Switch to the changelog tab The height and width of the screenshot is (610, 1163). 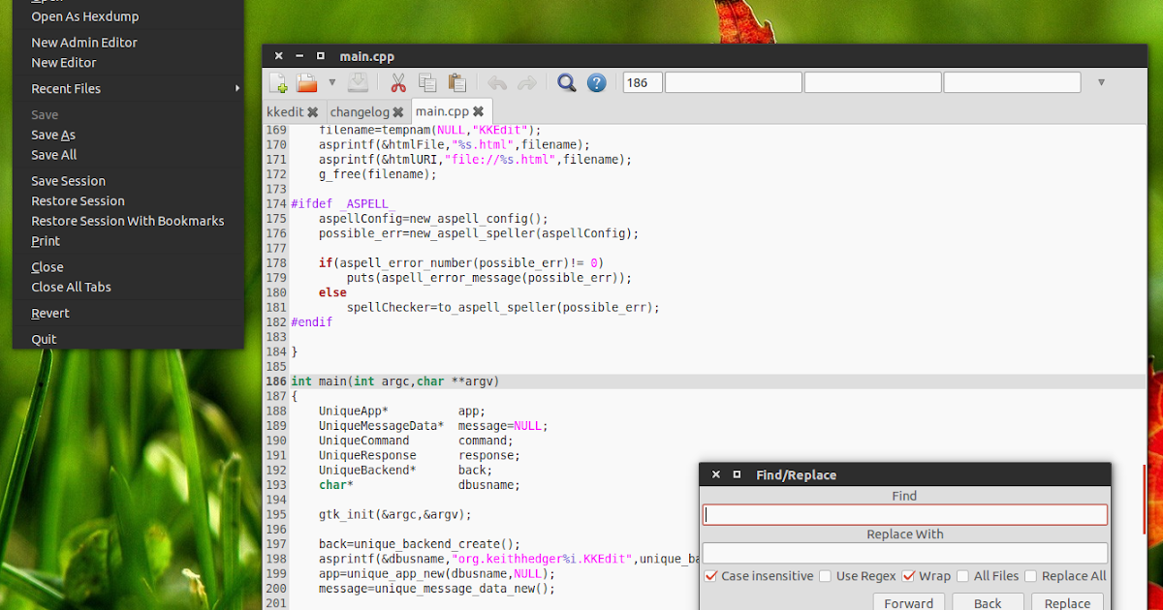click(x=360, y=111)
